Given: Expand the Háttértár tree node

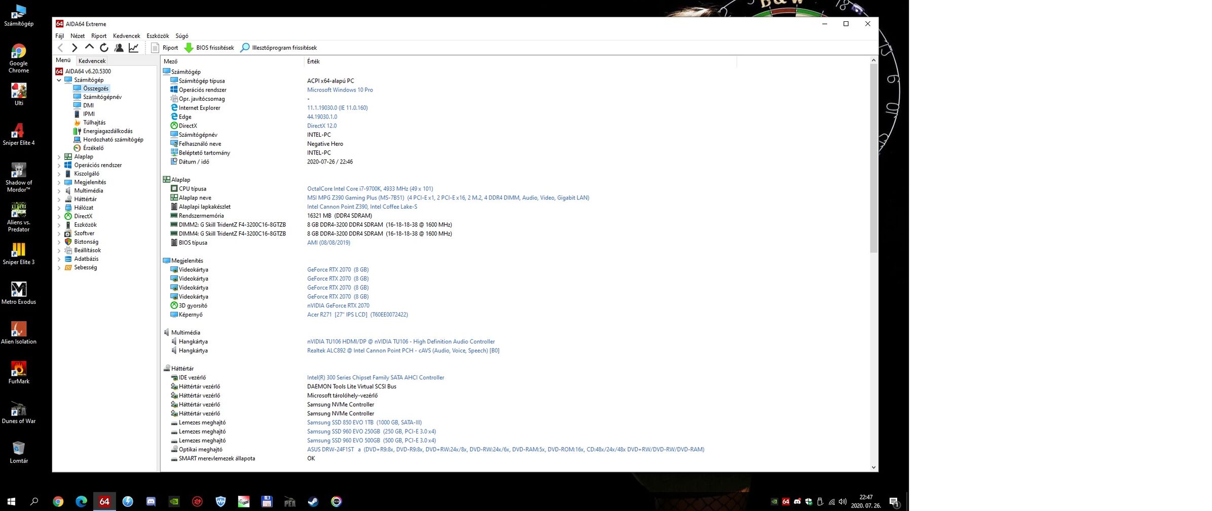Looking at the screenshot, I should click(x=59, y=200).
